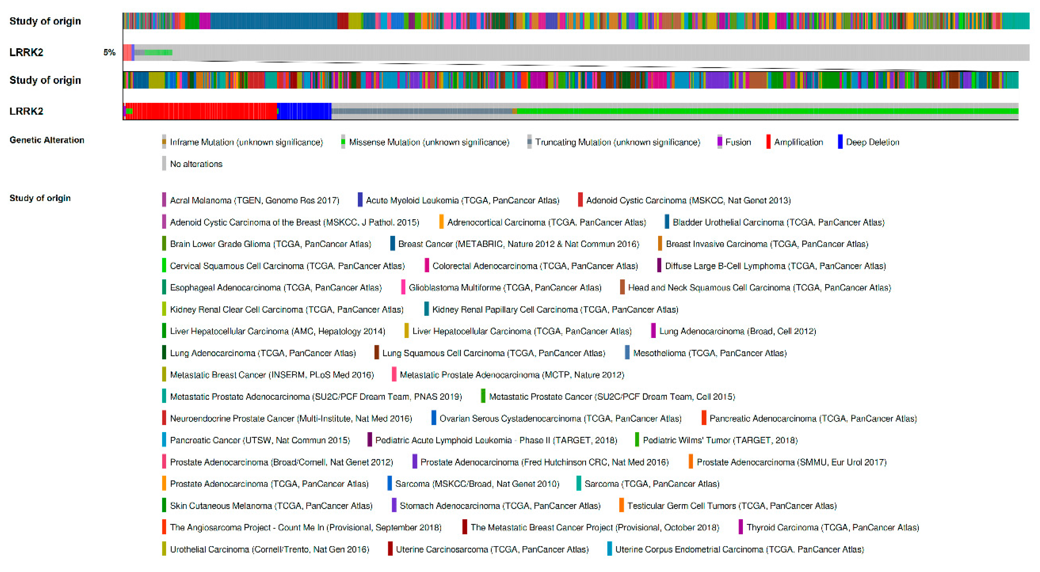This screenshot has height=572, width=1040.
Task: Expand the Study of origin legend section
Action: 40,198
